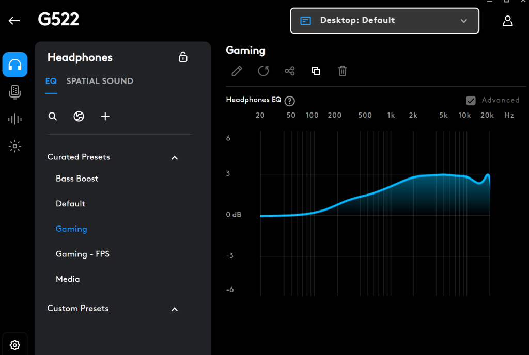Click the 0 dB axis label

tap(234, 215)
